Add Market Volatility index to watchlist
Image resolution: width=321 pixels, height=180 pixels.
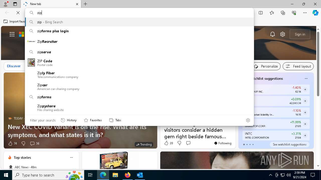(x=305, y=112)
